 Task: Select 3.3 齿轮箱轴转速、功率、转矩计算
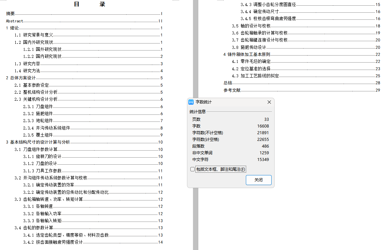tap(88, 199)
